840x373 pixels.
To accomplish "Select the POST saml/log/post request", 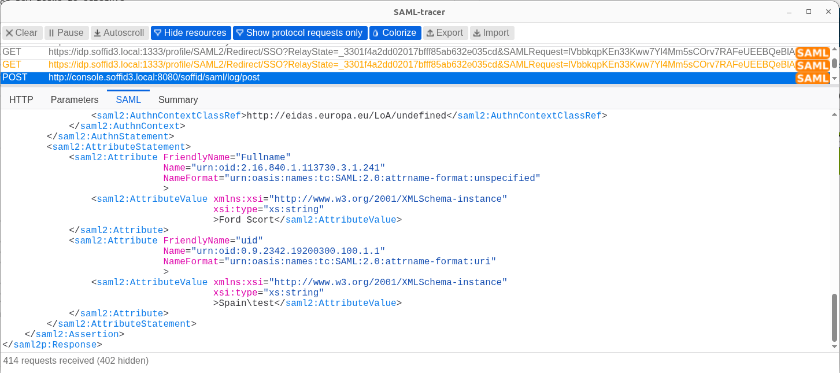I will 415,77.
